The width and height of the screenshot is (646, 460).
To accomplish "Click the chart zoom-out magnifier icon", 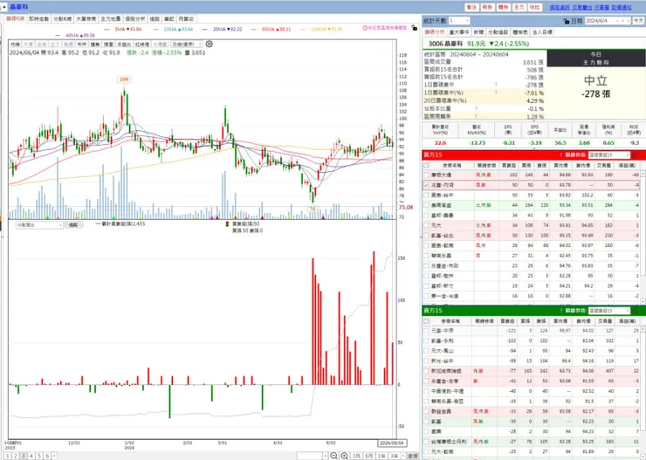I will pyautogui.click(x=333, y=456).
